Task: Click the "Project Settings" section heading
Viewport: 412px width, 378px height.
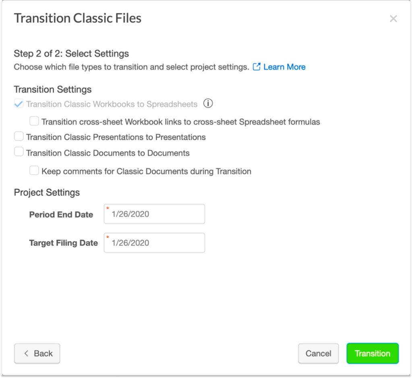Action: point(47,193)
